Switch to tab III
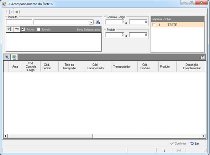 [x=17, y=12]
